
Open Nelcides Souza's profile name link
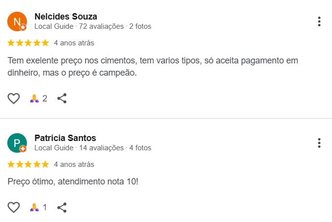66,17
